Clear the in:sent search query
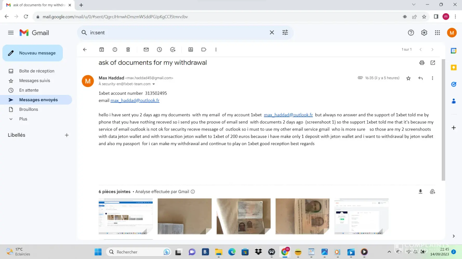Screen dimensions: 462x259 272,33
